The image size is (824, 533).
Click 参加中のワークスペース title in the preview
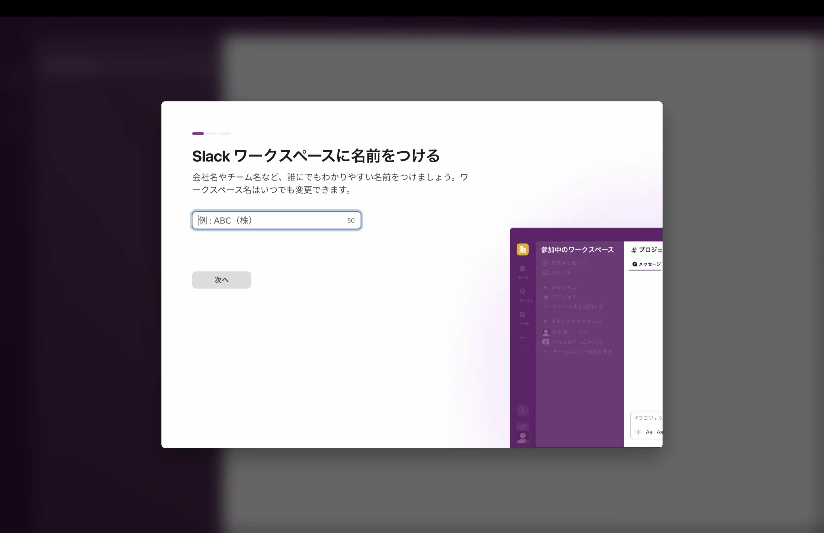577,250
